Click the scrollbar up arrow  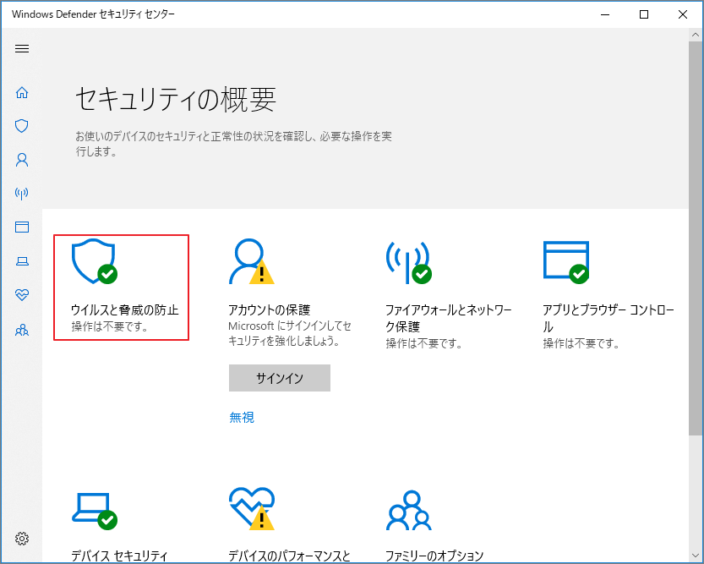696,35
